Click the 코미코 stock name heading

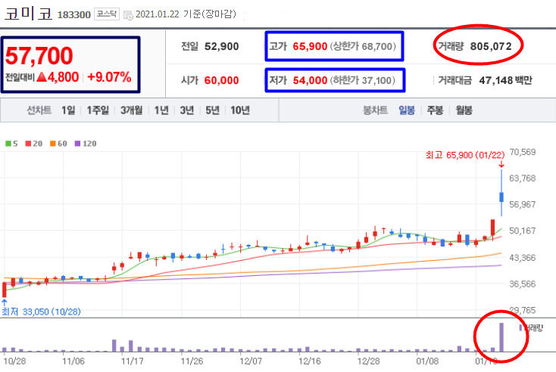click(28, 14)
